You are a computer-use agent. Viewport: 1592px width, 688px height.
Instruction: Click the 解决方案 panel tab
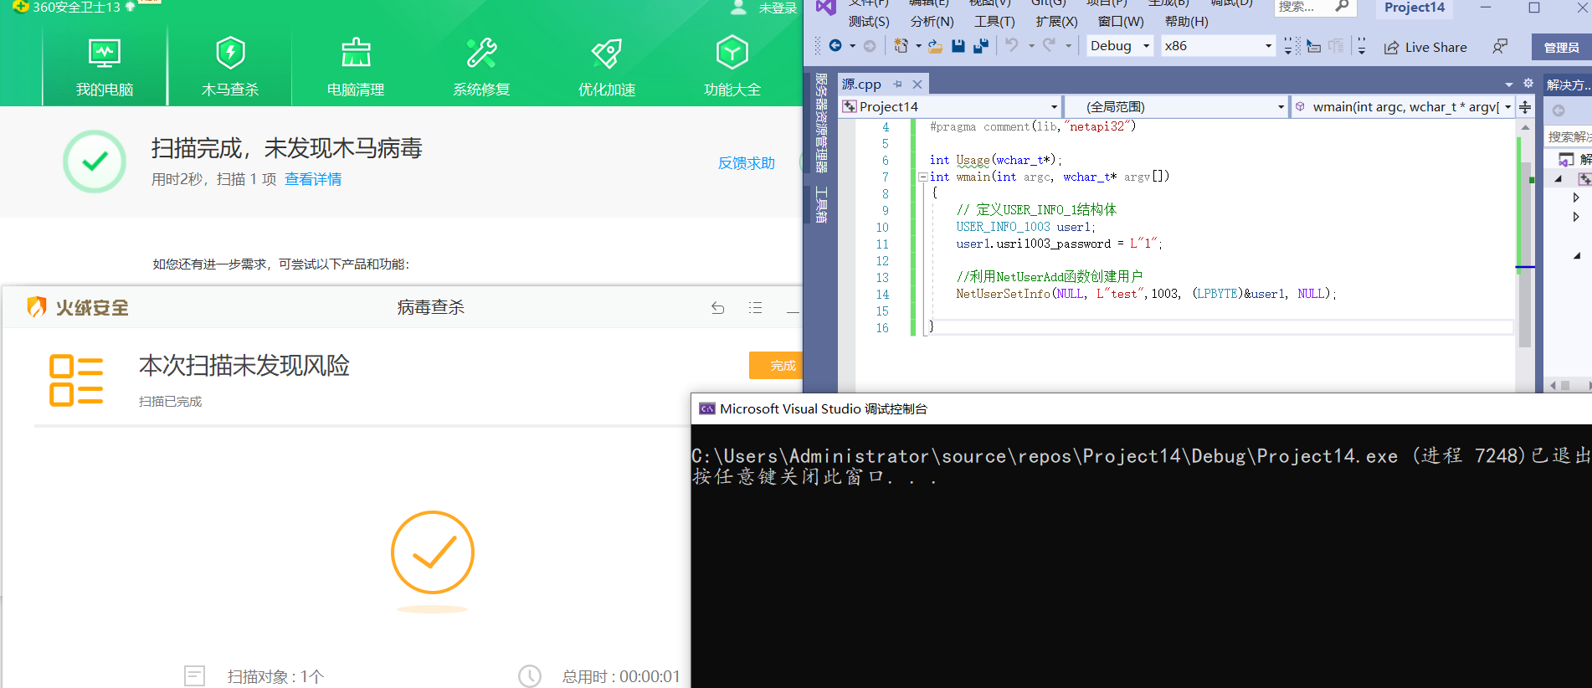point(1569,85)
